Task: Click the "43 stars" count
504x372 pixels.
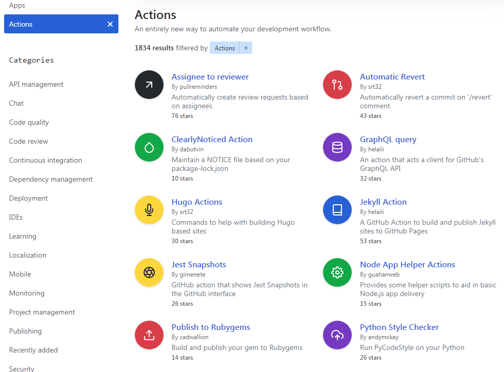Action: [x=371, y=116]
